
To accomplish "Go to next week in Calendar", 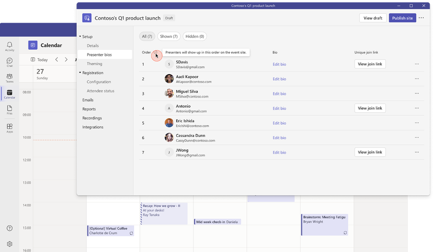I will pos(66,59).
